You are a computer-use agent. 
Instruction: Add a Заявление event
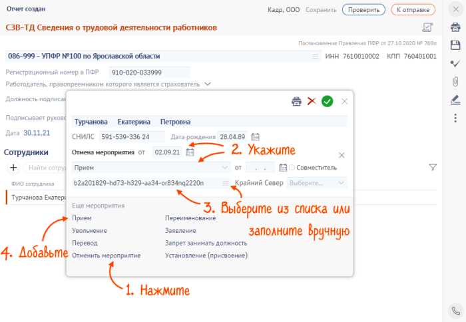click(180, 230)
